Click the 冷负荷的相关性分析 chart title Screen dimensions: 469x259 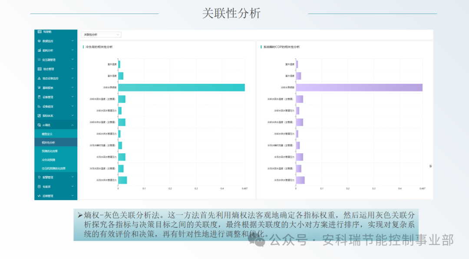pos(99,47)
